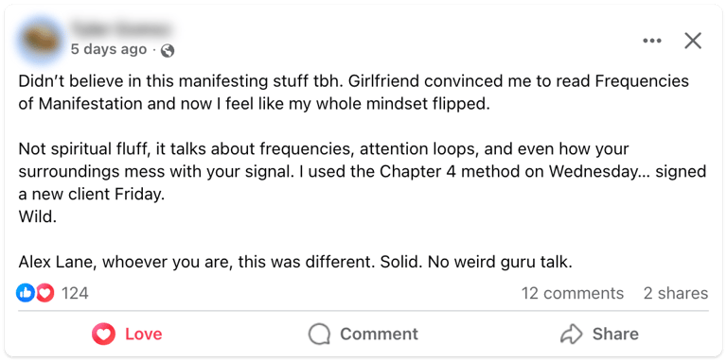Click the red heart reaction icon beside 124
This screenshot has width=727, height=361.
[45, 293]
